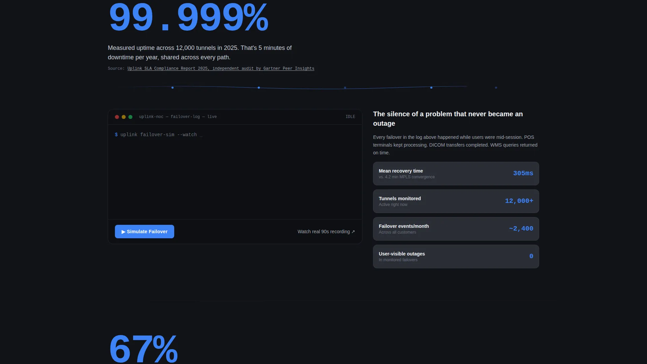The height and width of the screenshot is (364, 647).
Task: Click the ~2,400 value
Action: pyautogui.click(x=521, y=229)
